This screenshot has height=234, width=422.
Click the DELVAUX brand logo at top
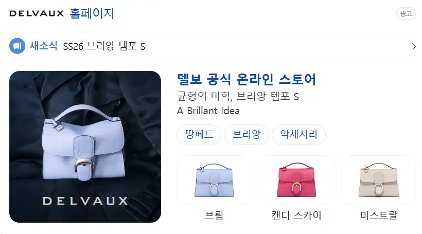click(37, 13)
